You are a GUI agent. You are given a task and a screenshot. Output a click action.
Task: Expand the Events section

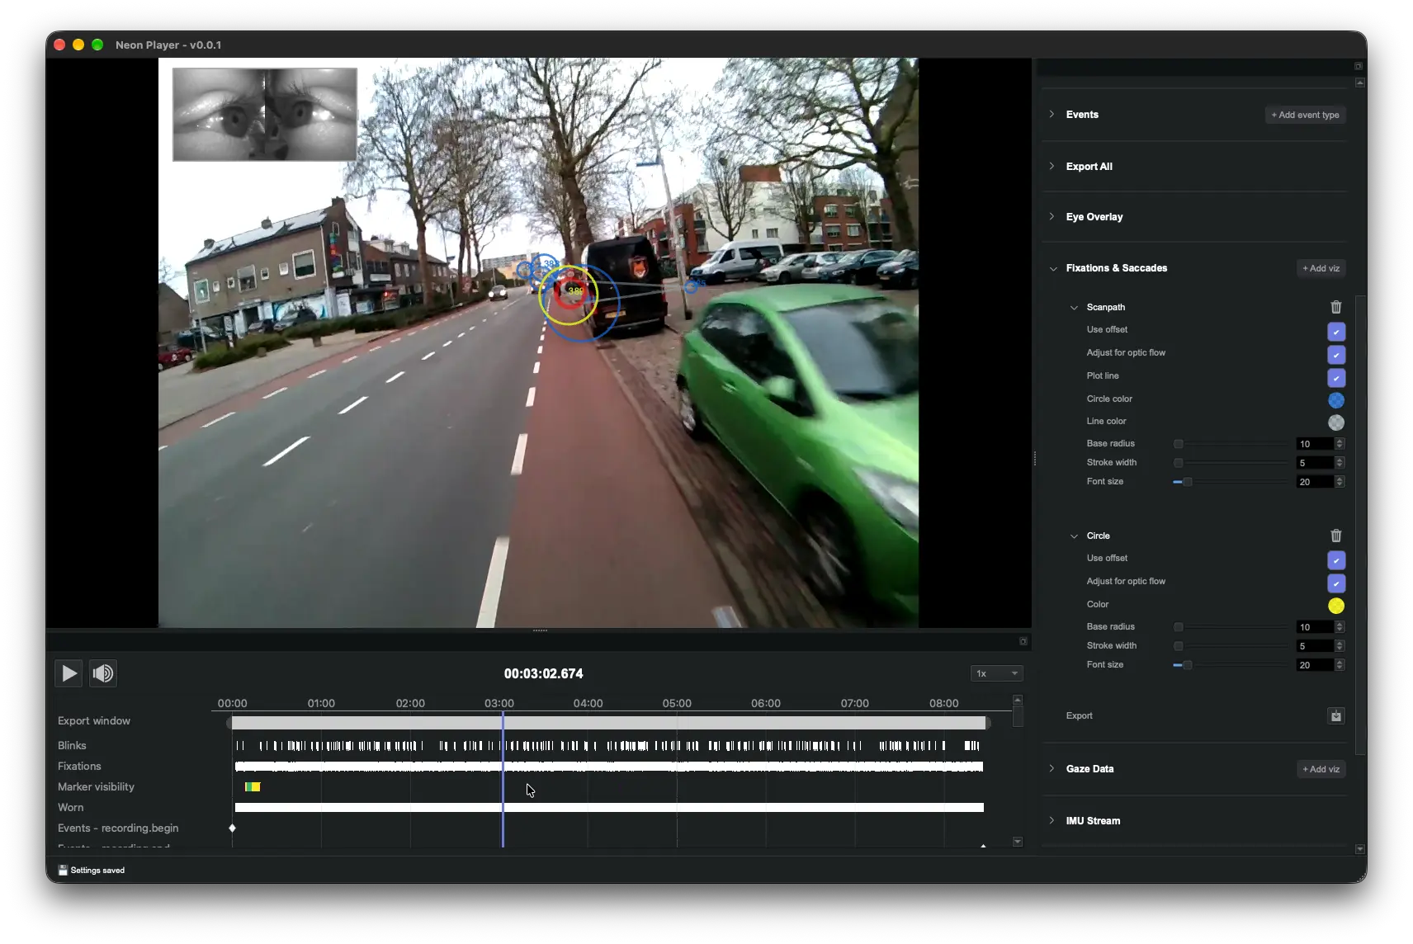(x=1051, y=115)
